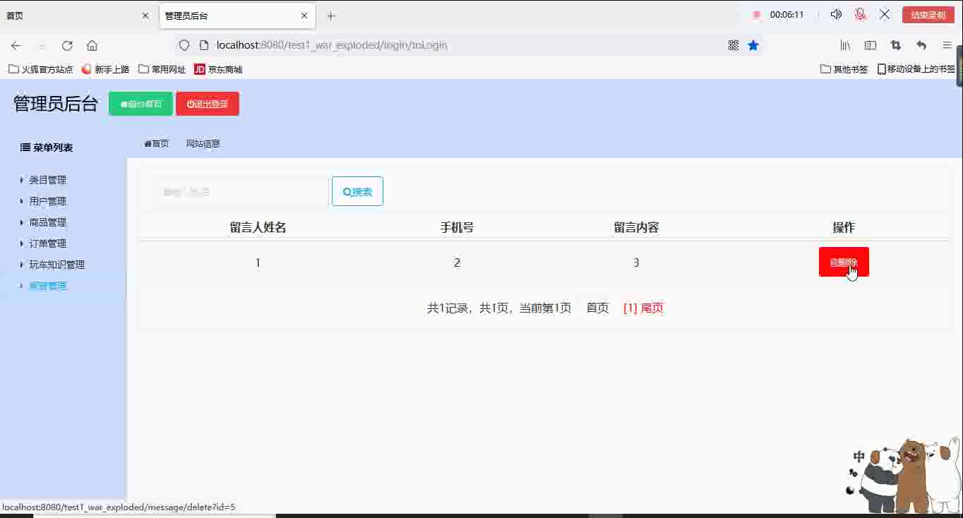Click the red [1] page number

630,308
